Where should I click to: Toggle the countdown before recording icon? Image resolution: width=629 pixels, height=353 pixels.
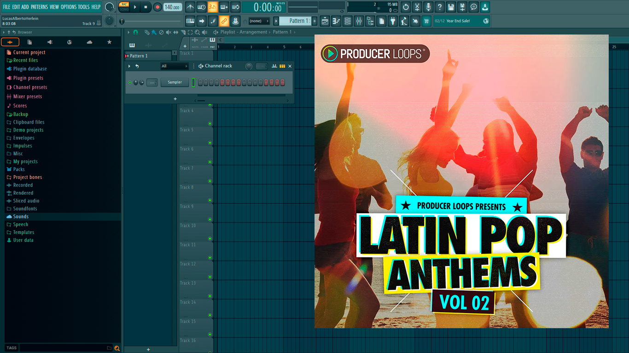click(x=213, y=7)
